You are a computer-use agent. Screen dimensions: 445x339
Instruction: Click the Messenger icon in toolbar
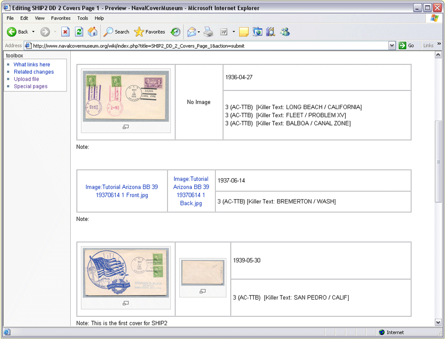coord(285,32)
